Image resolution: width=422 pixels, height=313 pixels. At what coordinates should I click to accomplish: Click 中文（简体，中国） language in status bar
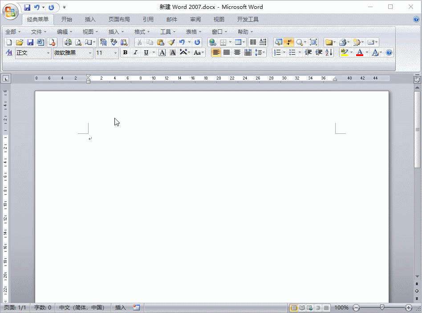(x=82, y=308)
